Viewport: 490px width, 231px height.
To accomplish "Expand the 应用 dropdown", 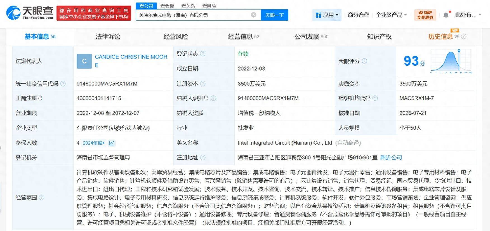I will [x=327, y=15].
